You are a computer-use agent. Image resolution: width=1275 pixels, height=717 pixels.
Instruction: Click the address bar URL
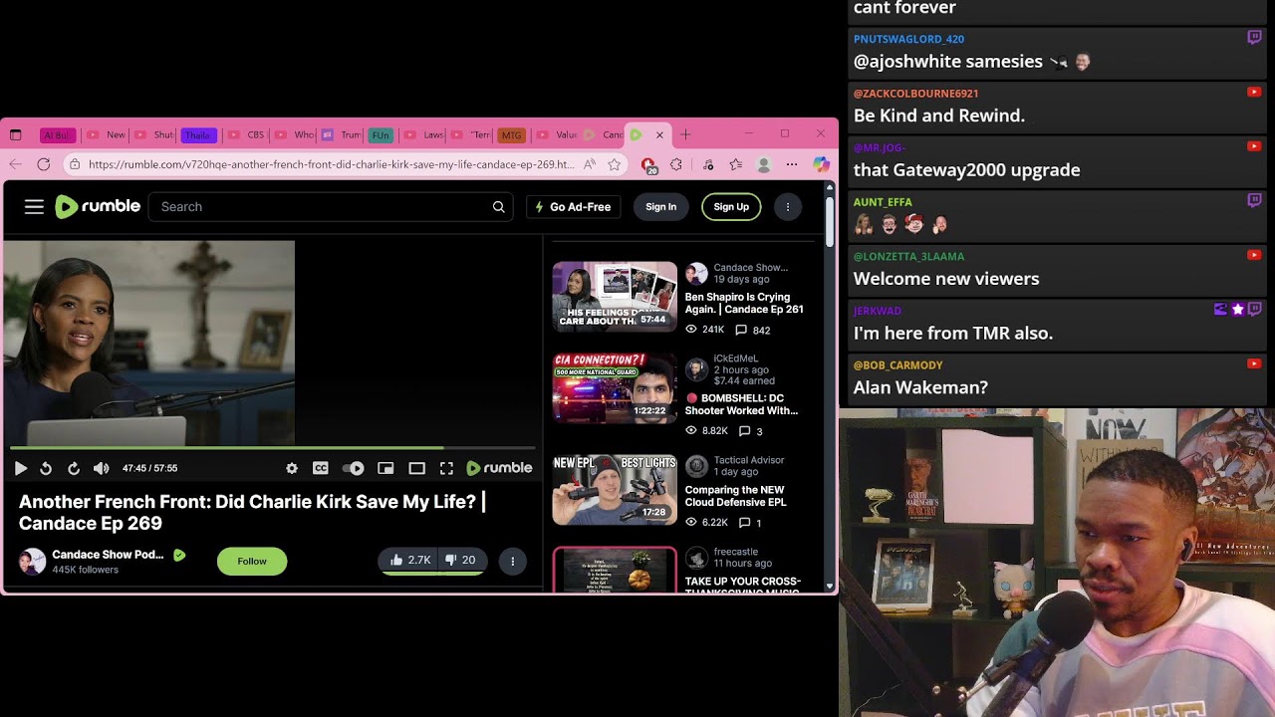point(331,164)
